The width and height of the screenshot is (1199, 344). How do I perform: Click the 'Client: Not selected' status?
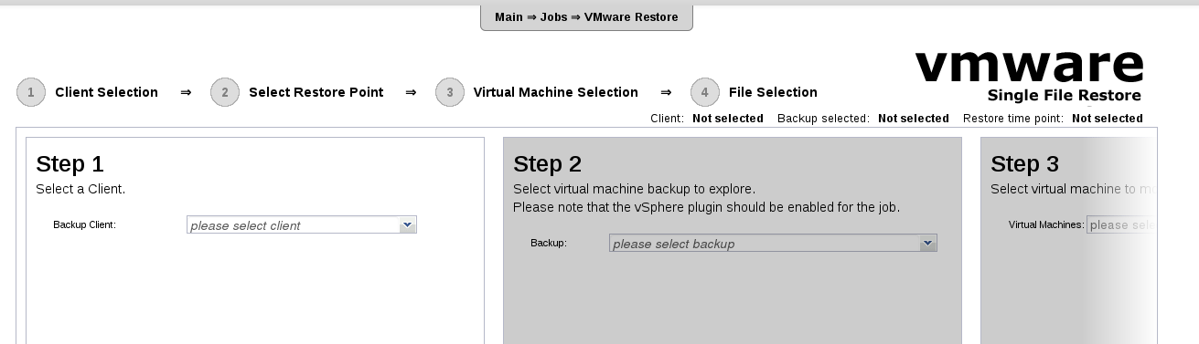click(x=707, y=119)
